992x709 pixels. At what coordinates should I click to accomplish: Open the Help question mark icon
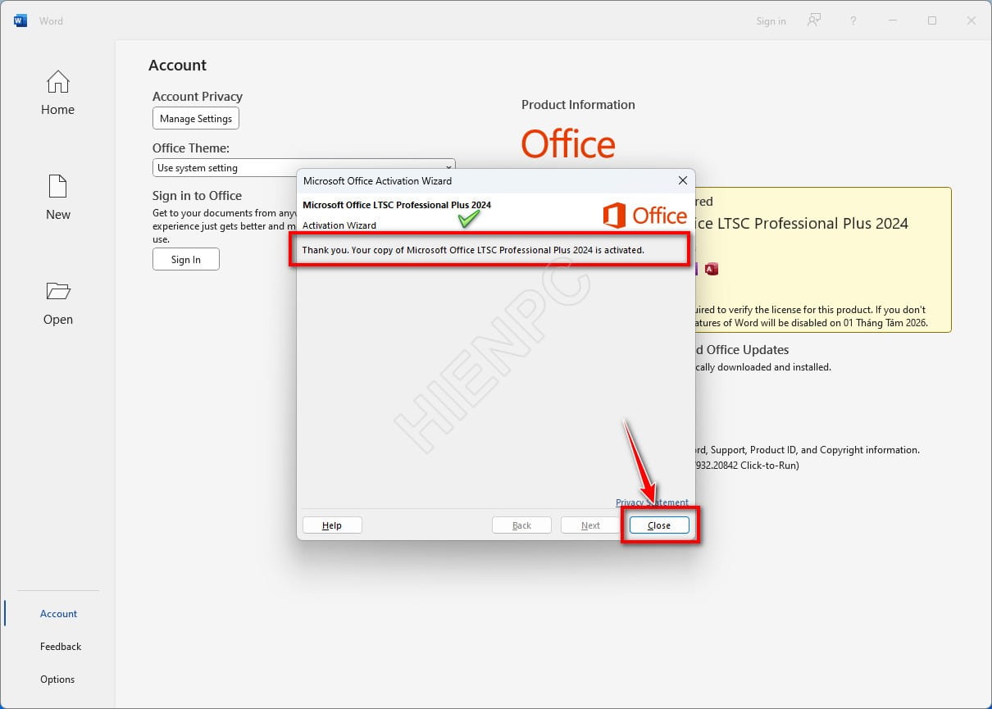[x=853, y=20]
